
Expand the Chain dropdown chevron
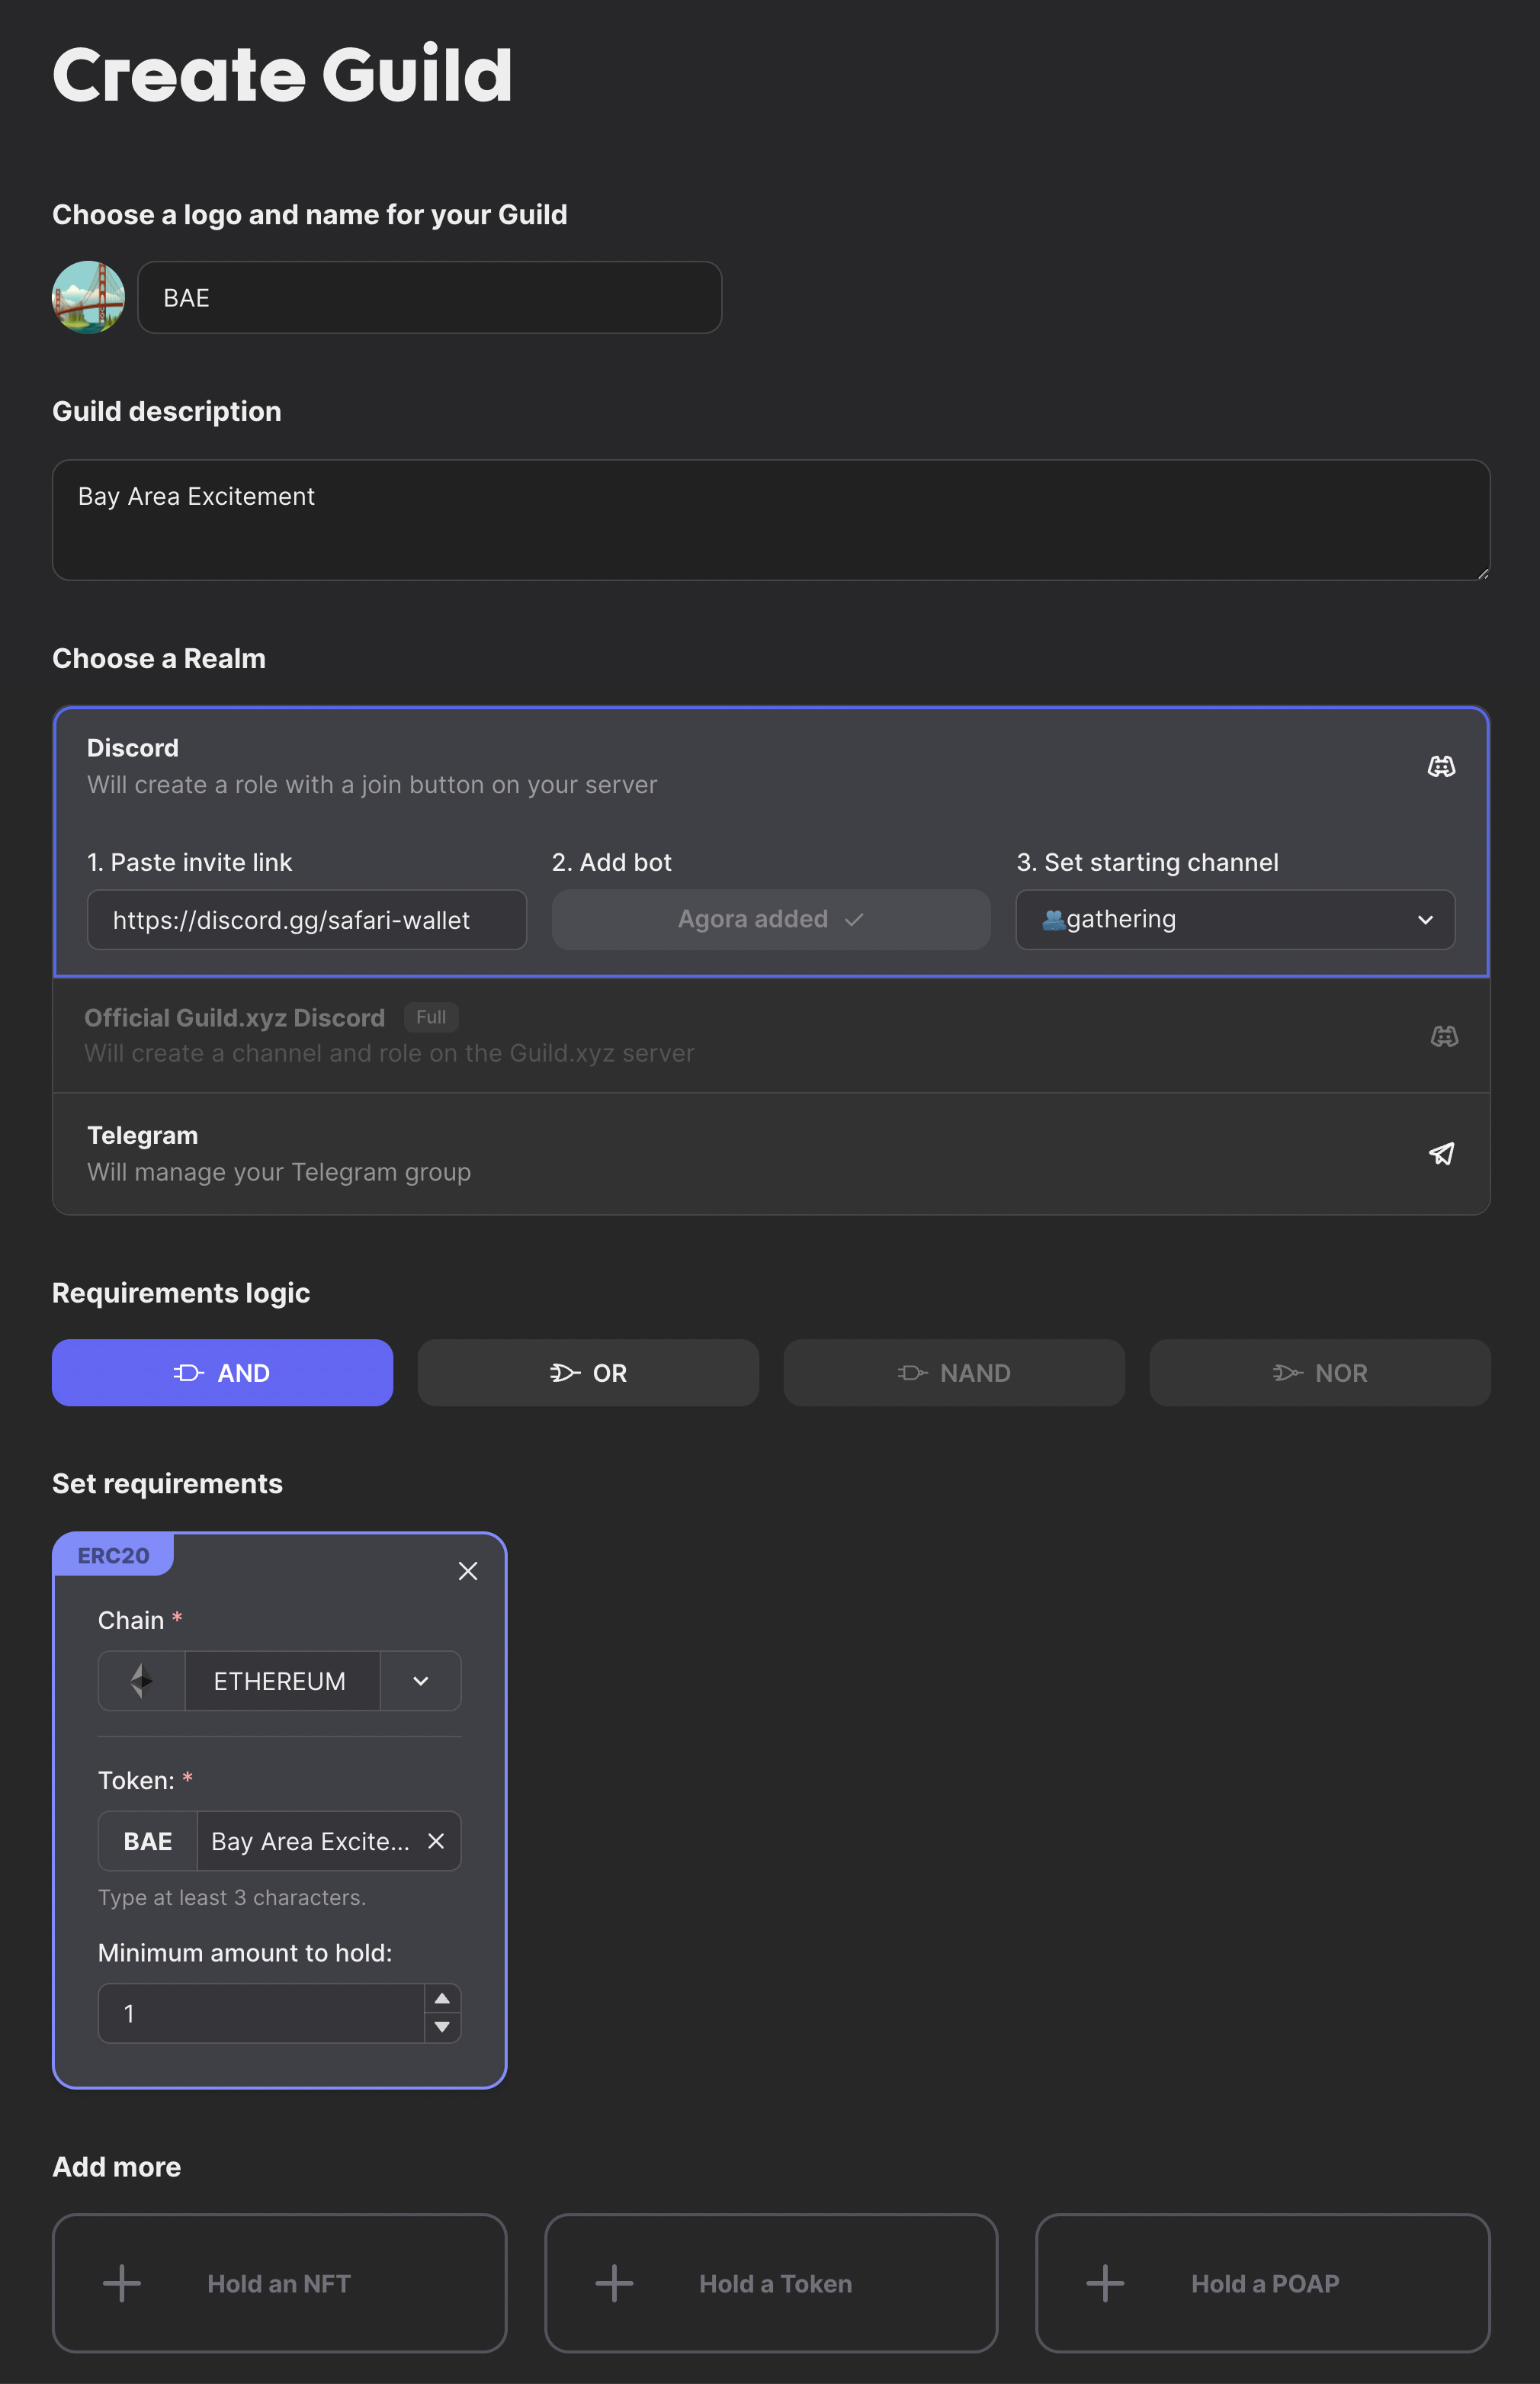coord(421,1681)
